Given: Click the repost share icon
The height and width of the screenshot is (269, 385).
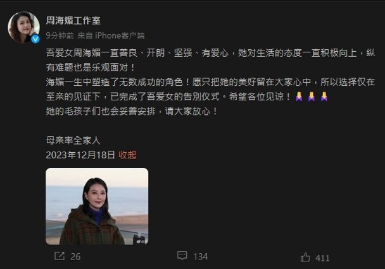Looking at the screenshot, I should coord(60,256).
